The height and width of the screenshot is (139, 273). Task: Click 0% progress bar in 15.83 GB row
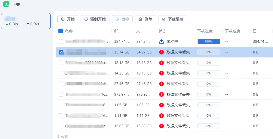tap(209, 126)
